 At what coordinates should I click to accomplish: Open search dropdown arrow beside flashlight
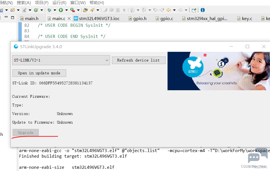(x=98, y=10)
